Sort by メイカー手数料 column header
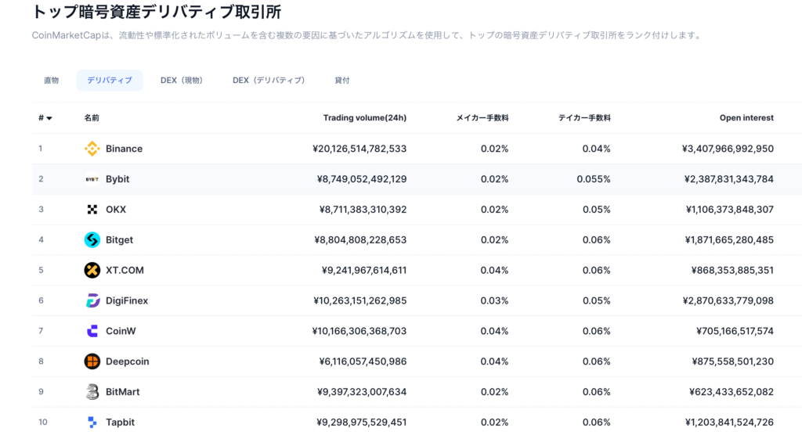Image resolution: width=802 pixels, height=435 pixels. pos(482,118)
